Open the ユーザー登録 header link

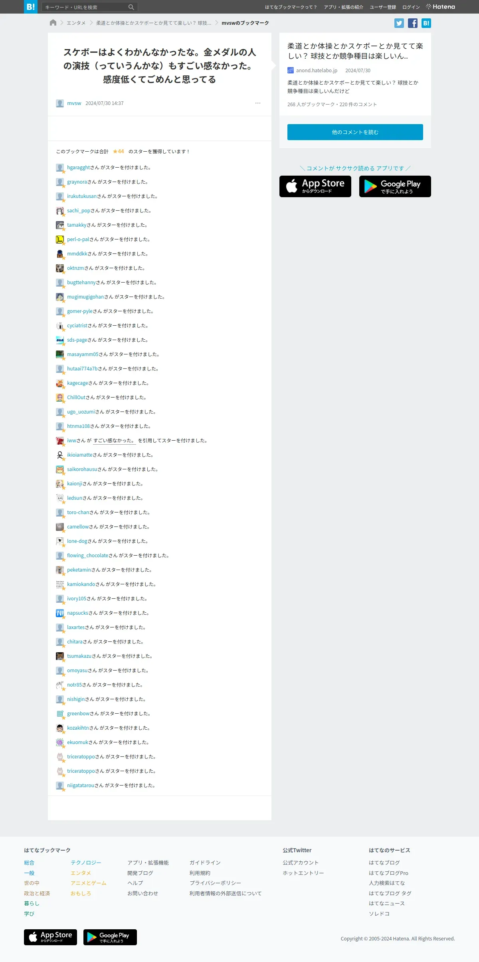tap(383, 7)
